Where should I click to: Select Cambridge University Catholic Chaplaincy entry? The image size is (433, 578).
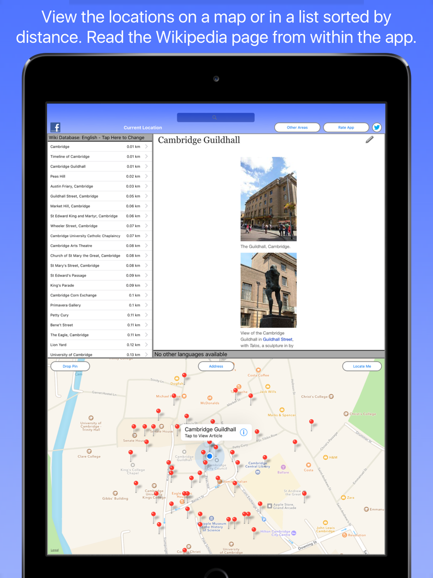[x=100, y=236]
